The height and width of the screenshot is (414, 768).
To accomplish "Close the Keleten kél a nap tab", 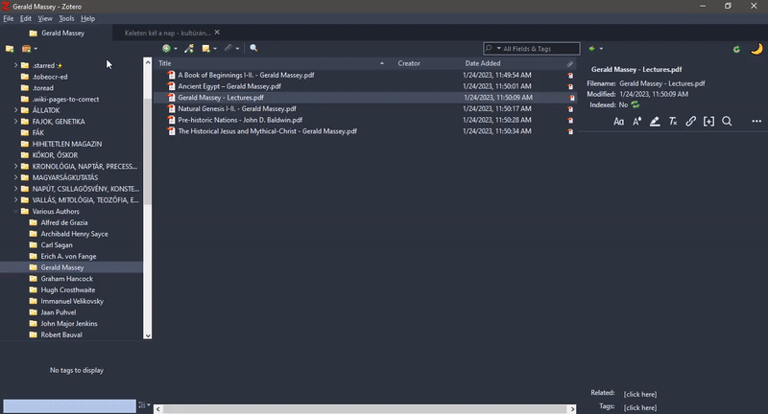I will pos(217,33).
